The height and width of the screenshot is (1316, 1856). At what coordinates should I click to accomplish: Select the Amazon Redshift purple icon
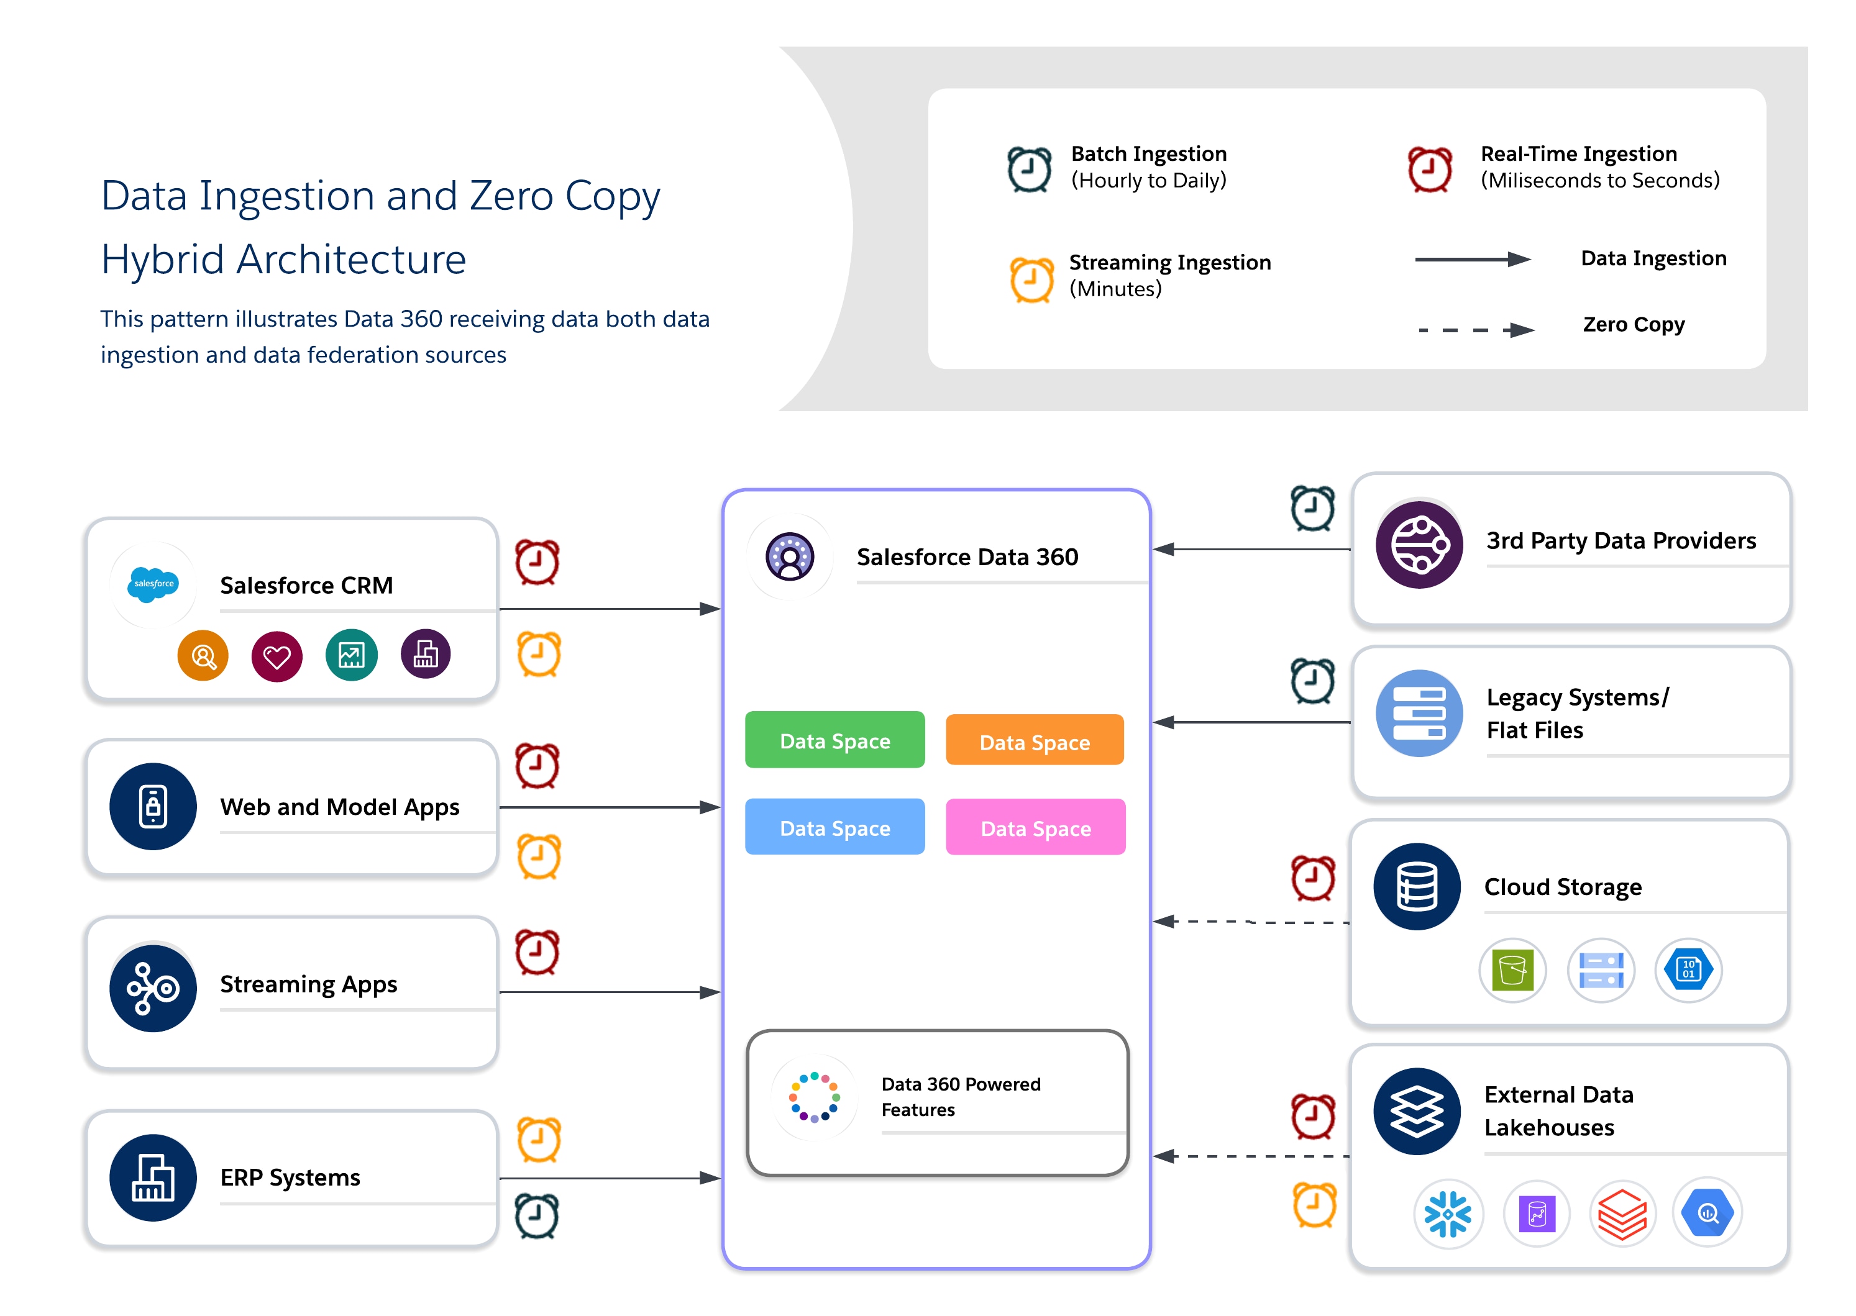[x=1537, y=1213]
